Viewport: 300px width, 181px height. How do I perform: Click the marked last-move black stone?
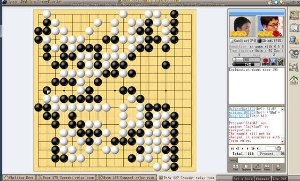(x=47, y=90)
